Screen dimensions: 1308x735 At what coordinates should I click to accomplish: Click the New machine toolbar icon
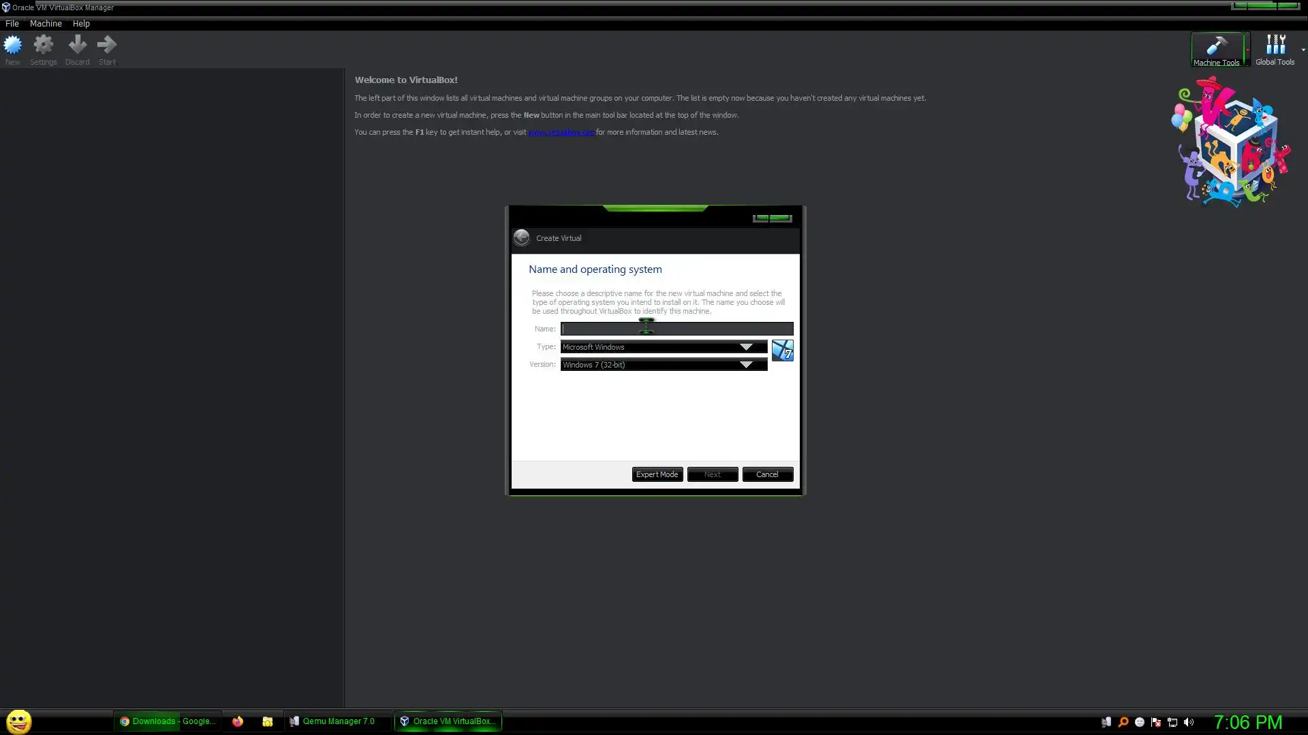click(13, 46)
